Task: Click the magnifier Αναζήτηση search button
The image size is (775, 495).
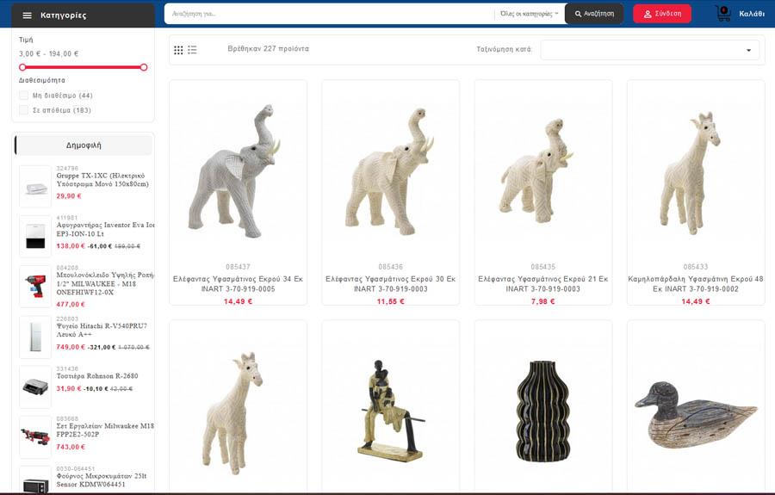Action: 594,14
